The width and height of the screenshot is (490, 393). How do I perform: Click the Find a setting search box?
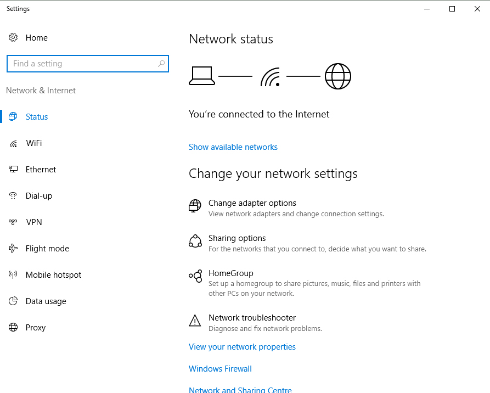82,64
